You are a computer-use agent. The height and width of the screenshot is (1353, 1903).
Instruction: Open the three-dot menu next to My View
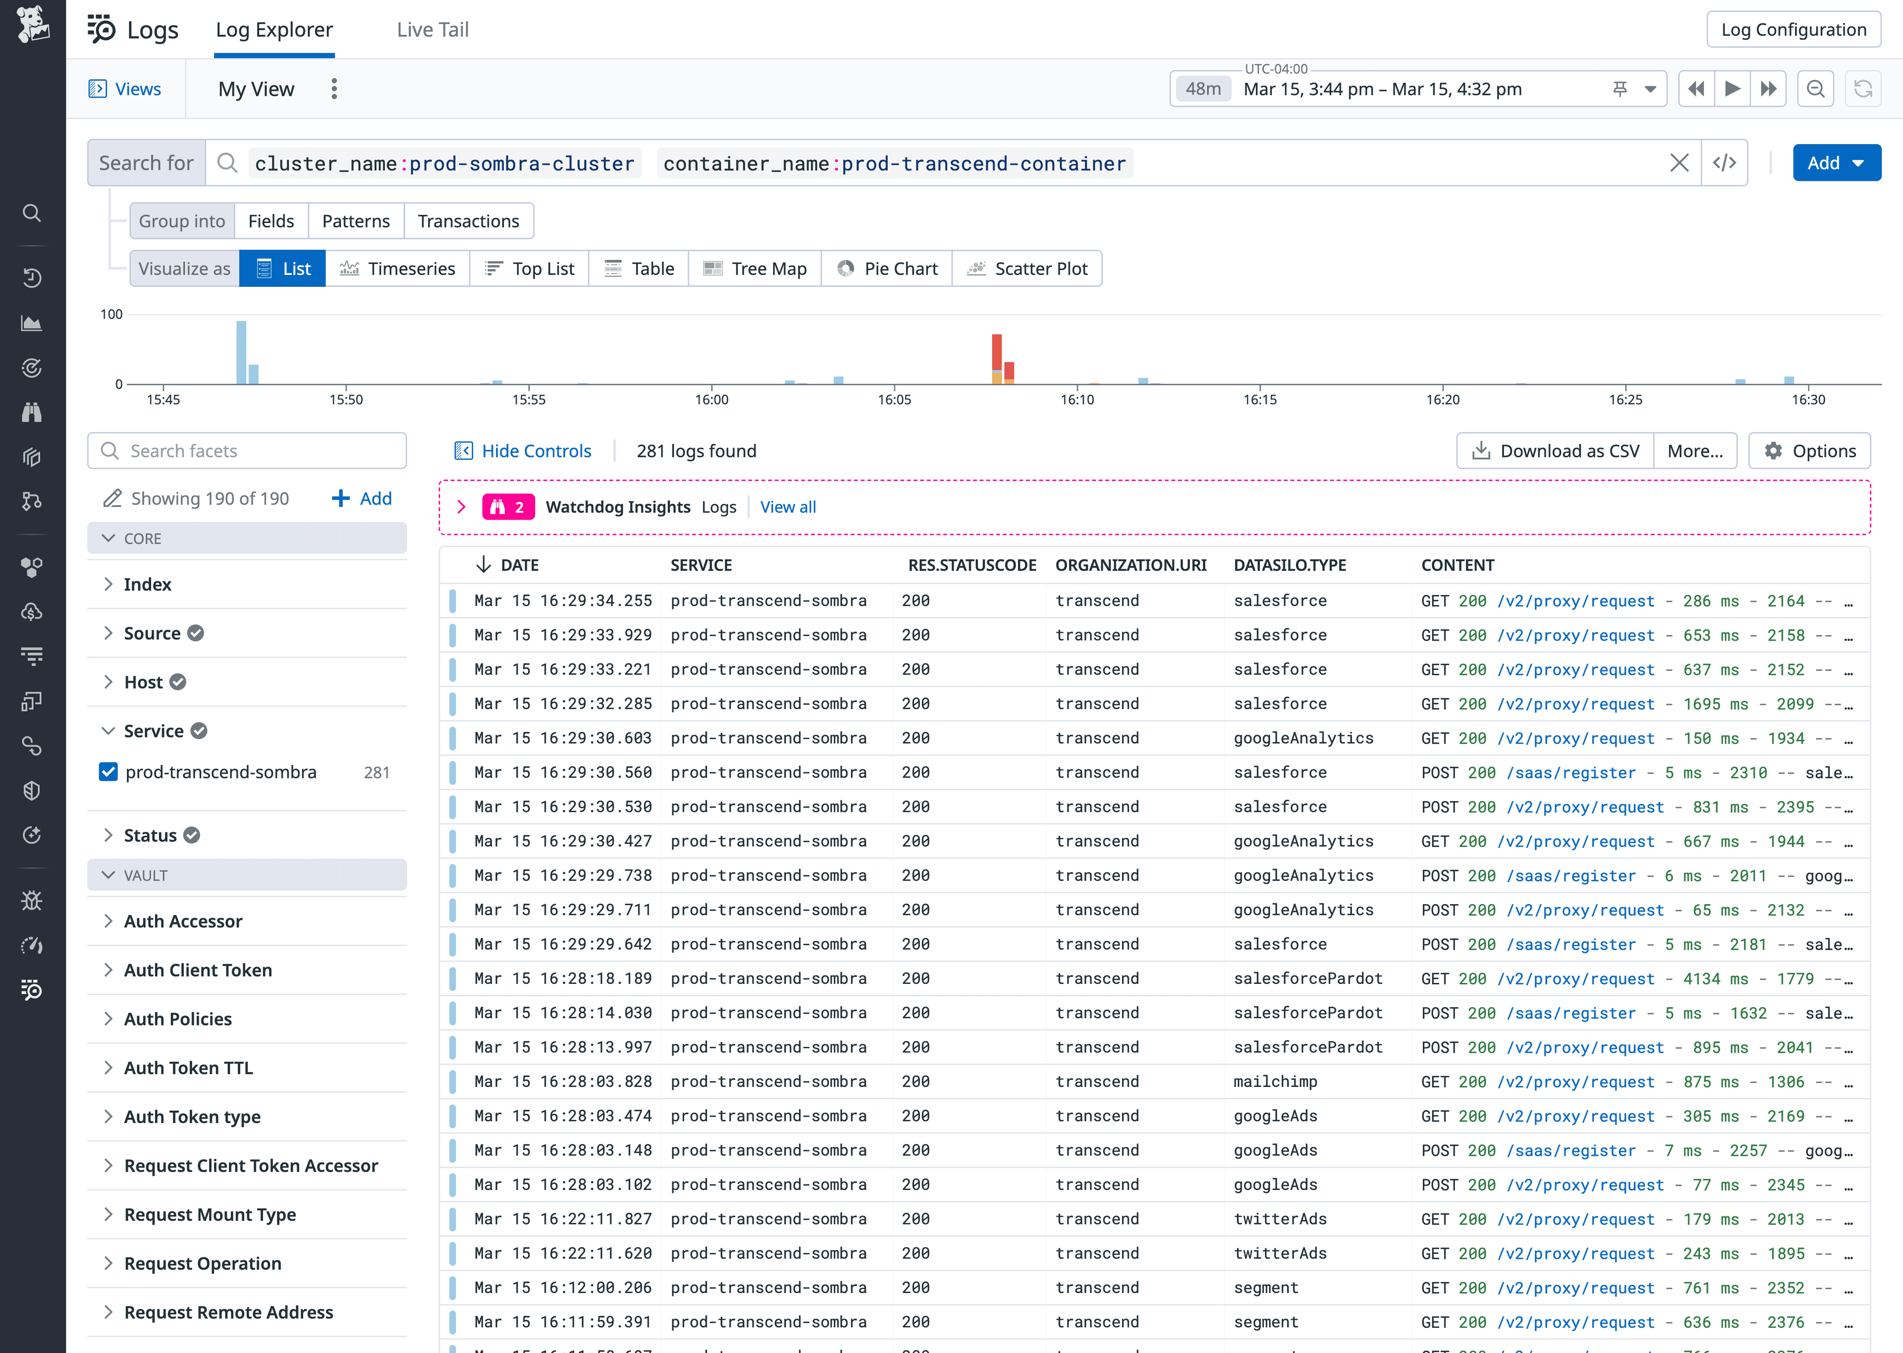(x=334, y=89)
